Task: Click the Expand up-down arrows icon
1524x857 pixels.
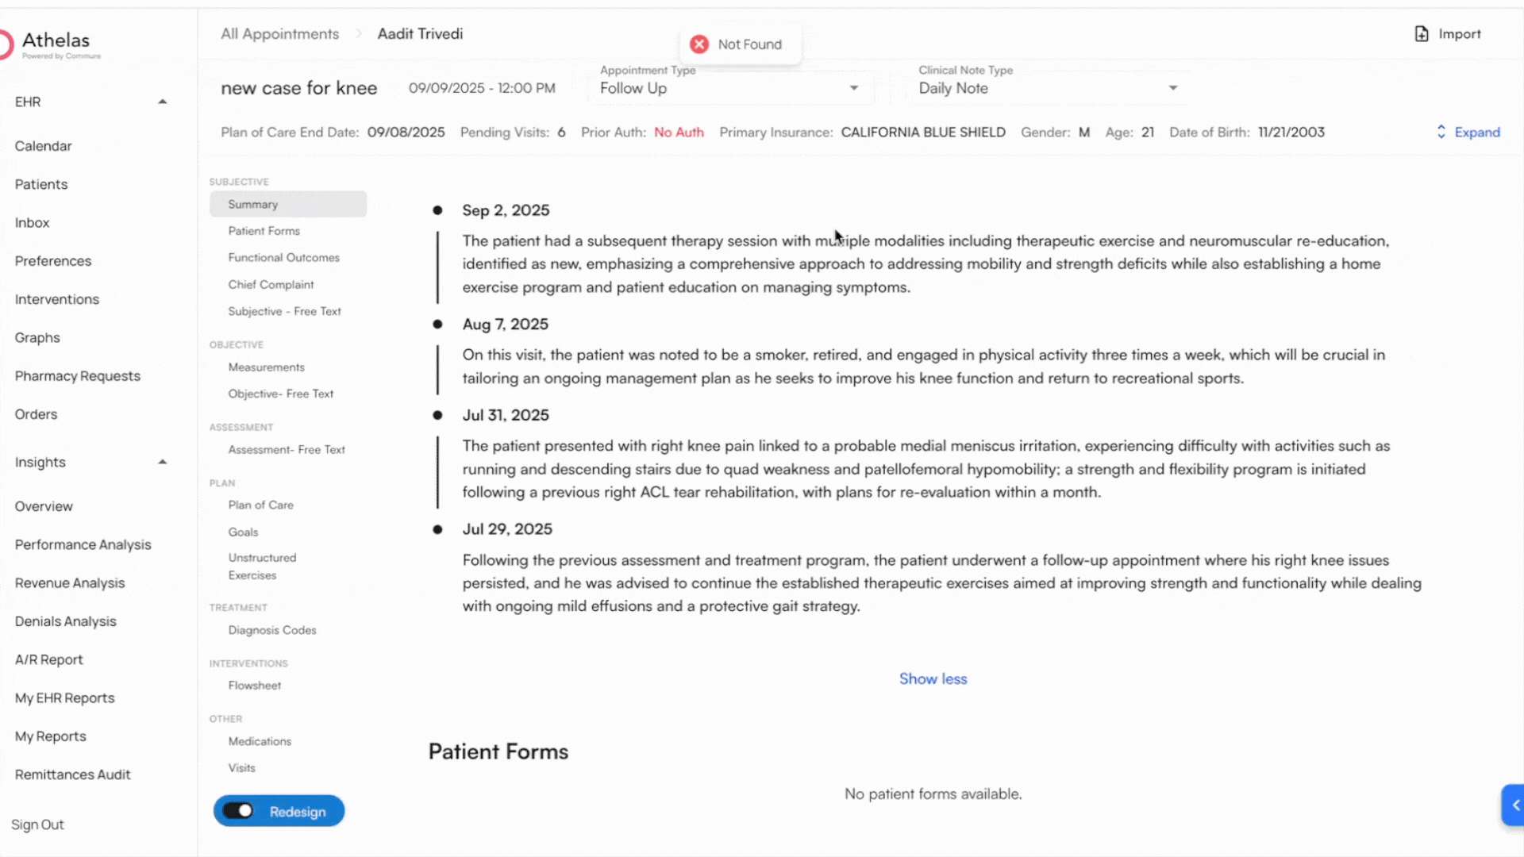Action: (x=1441, y=133)
